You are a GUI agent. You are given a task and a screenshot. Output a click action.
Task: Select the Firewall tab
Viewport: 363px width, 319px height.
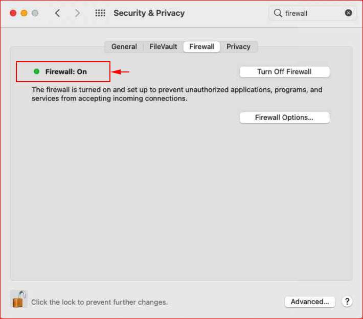tap(201, 46)
